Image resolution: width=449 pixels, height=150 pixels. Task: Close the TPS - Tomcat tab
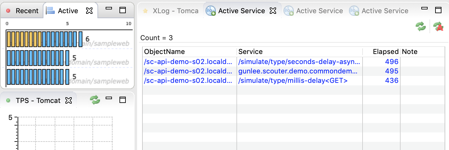tap(68, 100)
